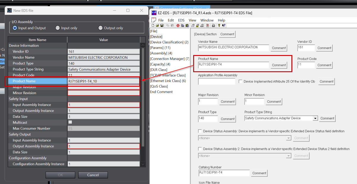Click the Major Revision value field in dialog
This screenshot has height=184, width=357.
pos(103,87)
